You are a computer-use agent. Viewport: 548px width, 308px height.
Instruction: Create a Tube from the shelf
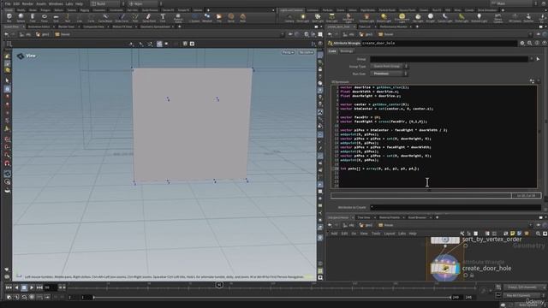click(33, 17)
